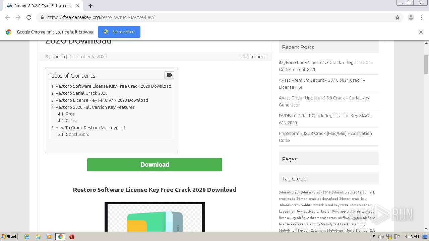The width and height of the screenshot is (429, 241).
Task: Open File Explorer folder taskbar icon
Action: pyautogui.click(x=38, y=237)
